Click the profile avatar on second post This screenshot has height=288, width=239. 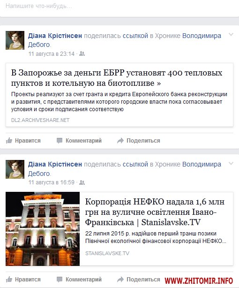pyautogui.click(x=15, y=169)
